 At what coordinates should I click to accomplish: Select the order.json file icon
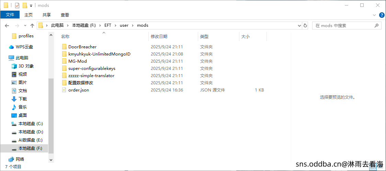(x=64, y=90)
